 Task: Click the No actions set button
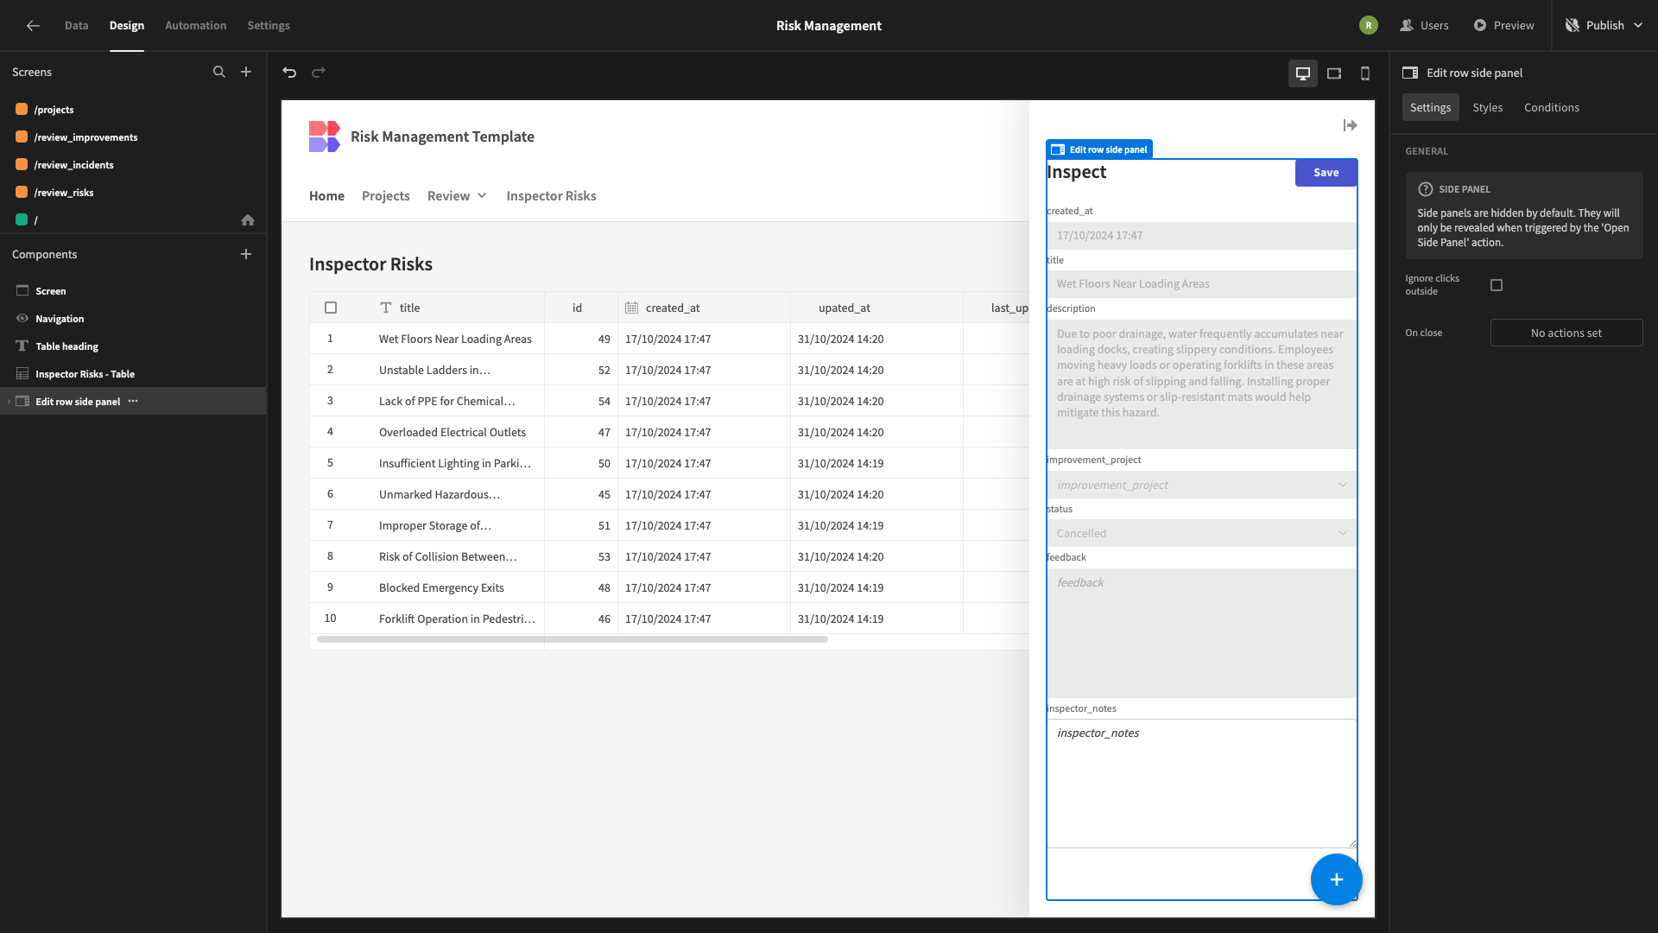(x=1566, y=333)
